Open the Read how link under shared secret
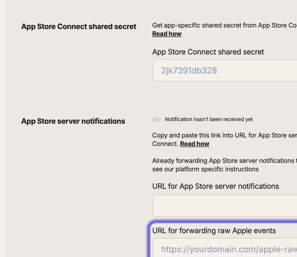 (x=167, y=34)
